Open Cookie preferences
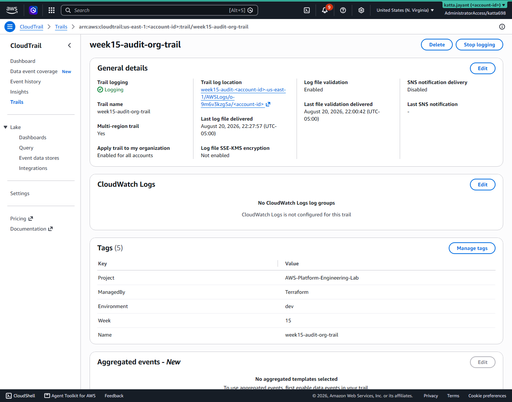Viewport: 512px width, 402px height. pos(487,396)
